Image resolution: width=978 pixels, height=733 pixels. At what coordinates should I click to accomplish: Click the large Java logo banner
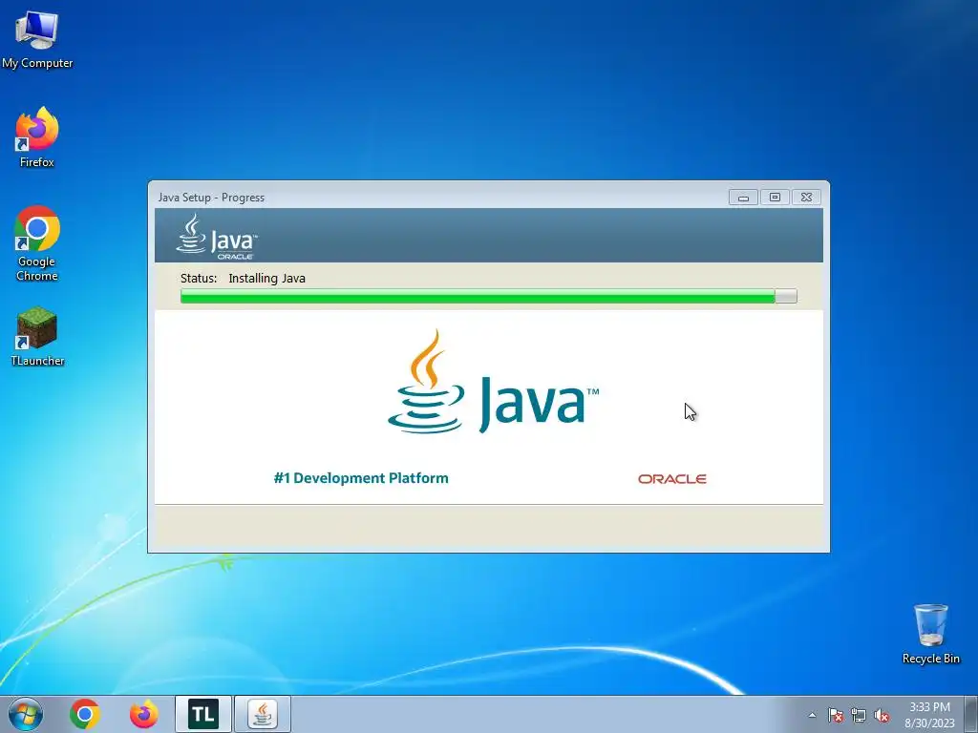pyautogui.click(x=493, y=382)
